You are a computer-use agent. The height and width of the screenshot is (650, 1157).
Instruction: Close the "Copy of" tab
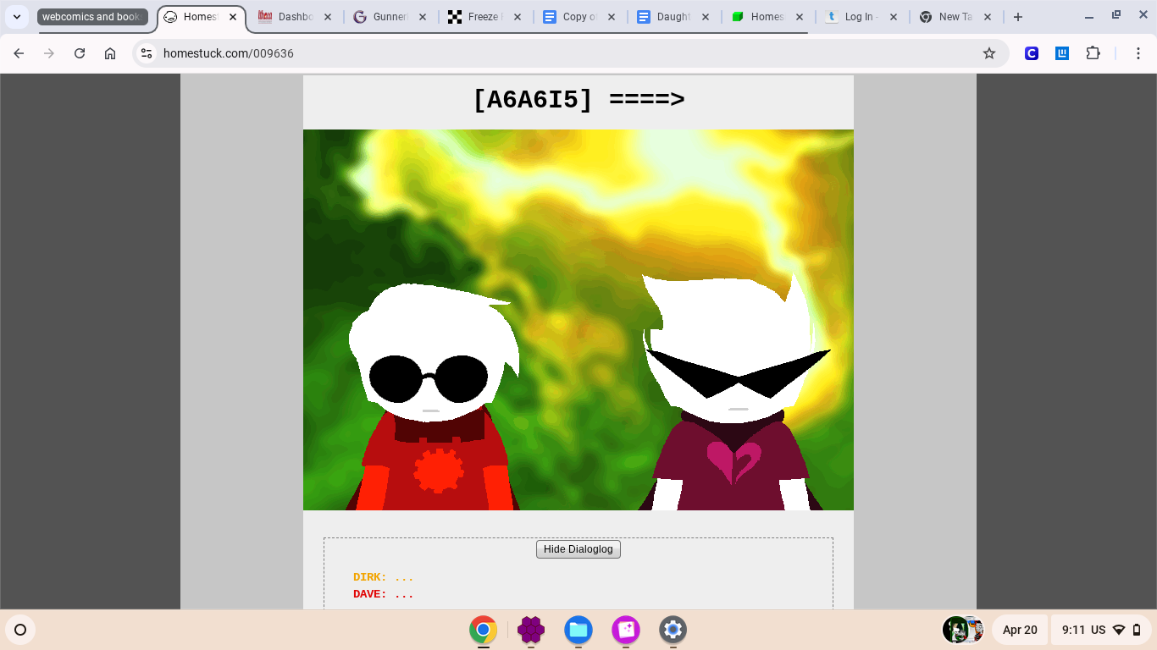click(612, 17)
